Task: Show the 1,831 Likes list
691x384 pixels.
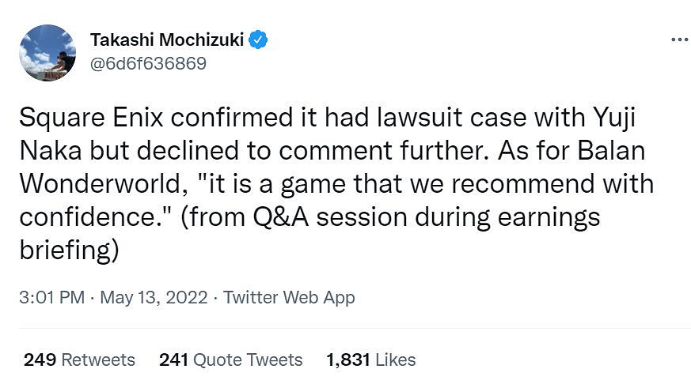Action: coord(370,360)
